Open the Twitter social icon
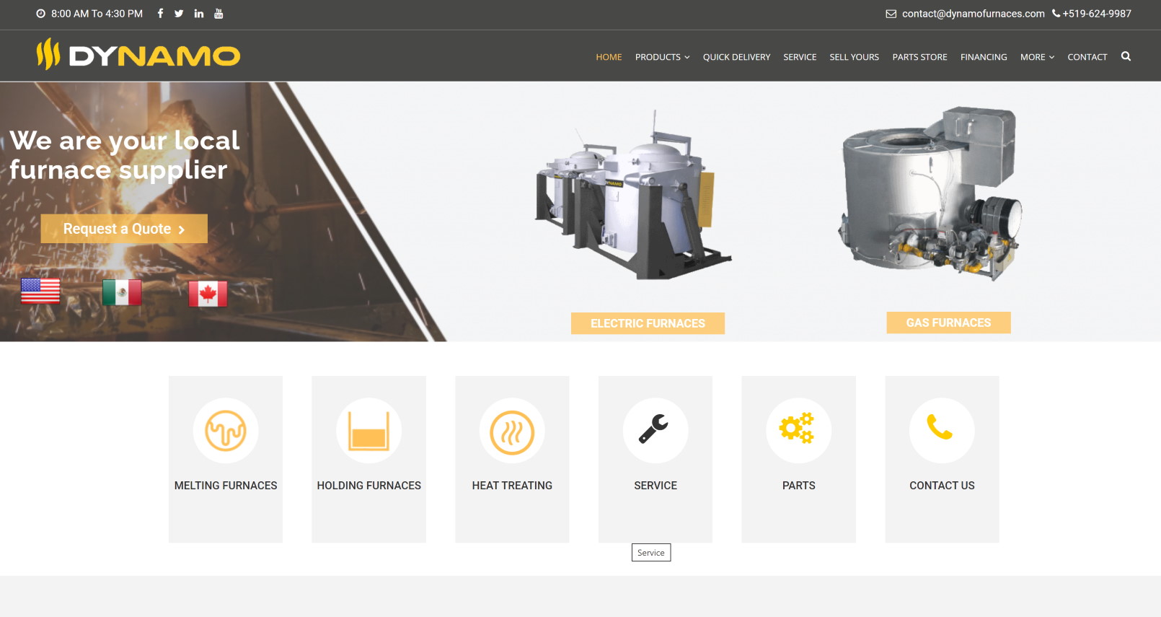This screenshot has height=617, width=1161. coord(179,13)
